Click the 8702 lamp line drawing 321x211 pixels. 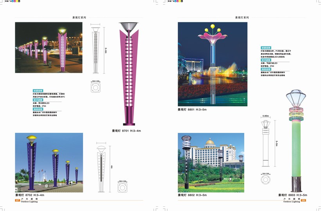101,168
